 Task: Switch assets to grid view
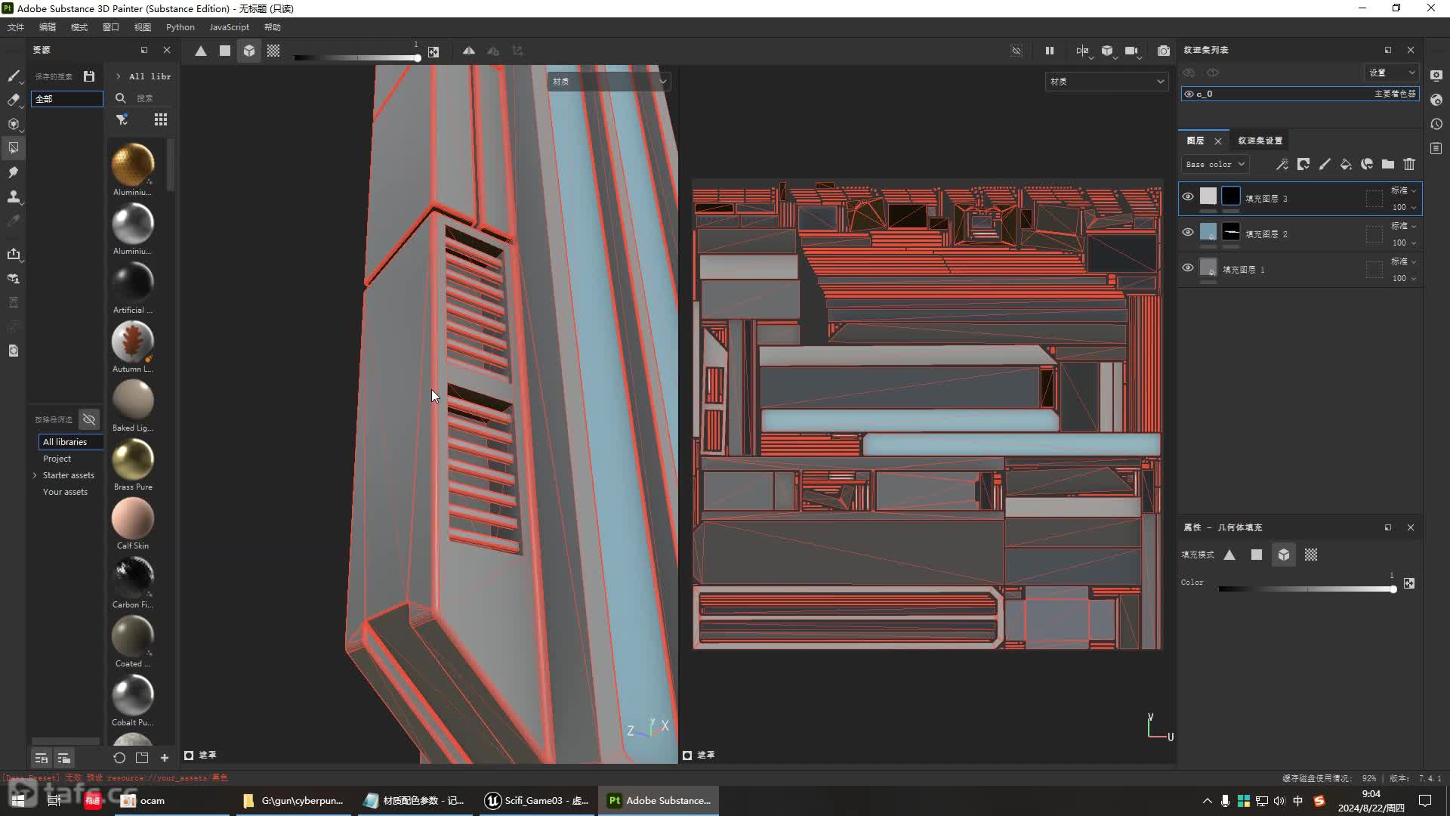tap(161, 119)
